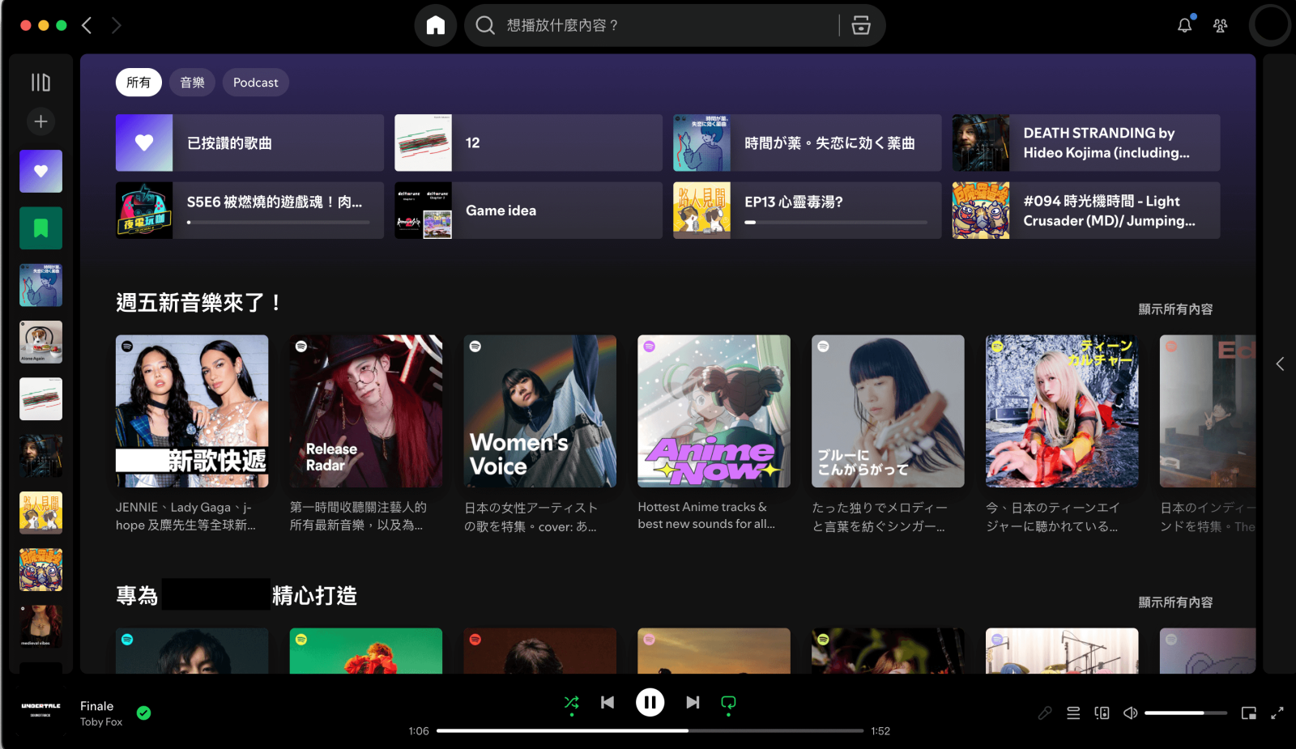Skip to next track
This screenshot has width=1296, height=749.
(x=693, y=702)
